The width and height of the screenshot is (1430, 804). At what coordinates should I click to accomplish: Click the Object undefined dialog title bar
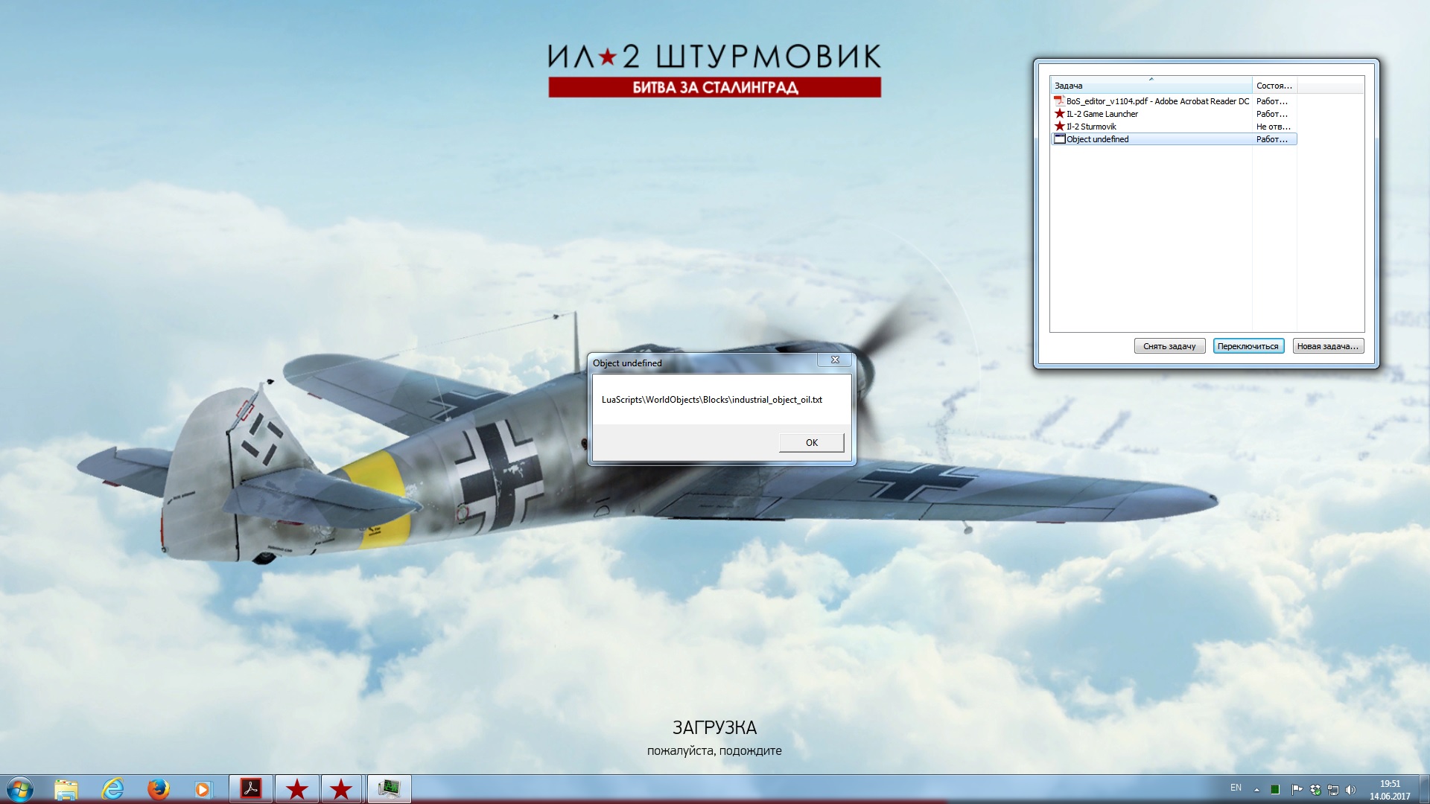point(704,363)
